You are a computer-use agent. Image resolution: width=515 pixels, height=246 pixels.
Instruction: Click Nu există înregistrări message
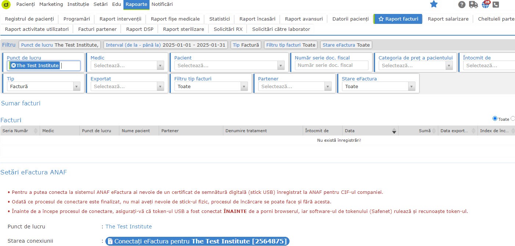[x=339, y=140]
